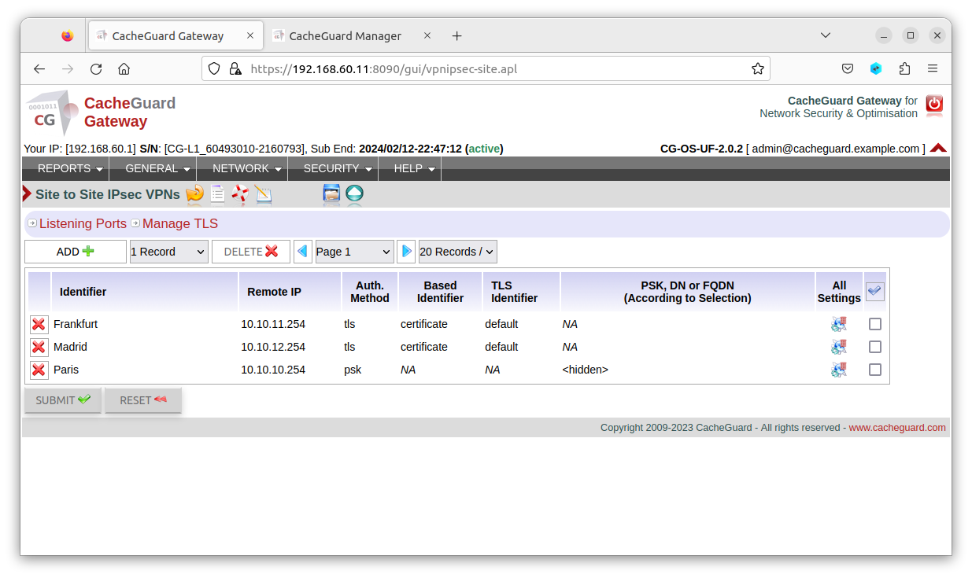This screenshot has height=578, width=972.
Task: Tick the Paris row checkbox
Action: (875, 370)
